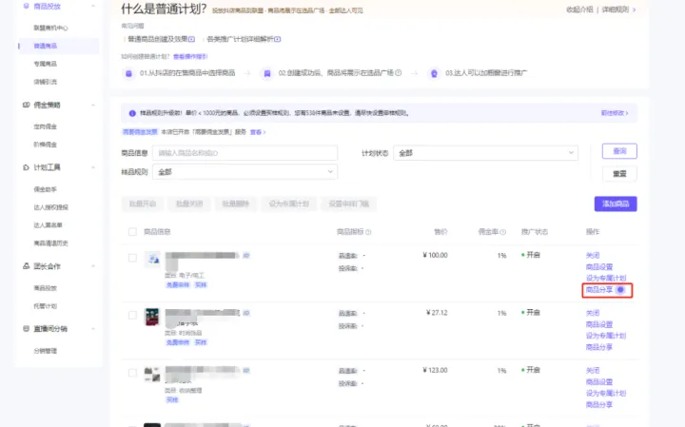
Task: Open 定向佣金 in the sidebar
Action: pyautogui.click(x=46, y=126)
